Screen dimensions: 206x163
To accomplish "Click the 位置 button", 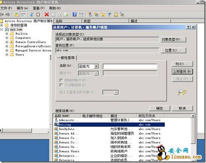I will point(173,50).
